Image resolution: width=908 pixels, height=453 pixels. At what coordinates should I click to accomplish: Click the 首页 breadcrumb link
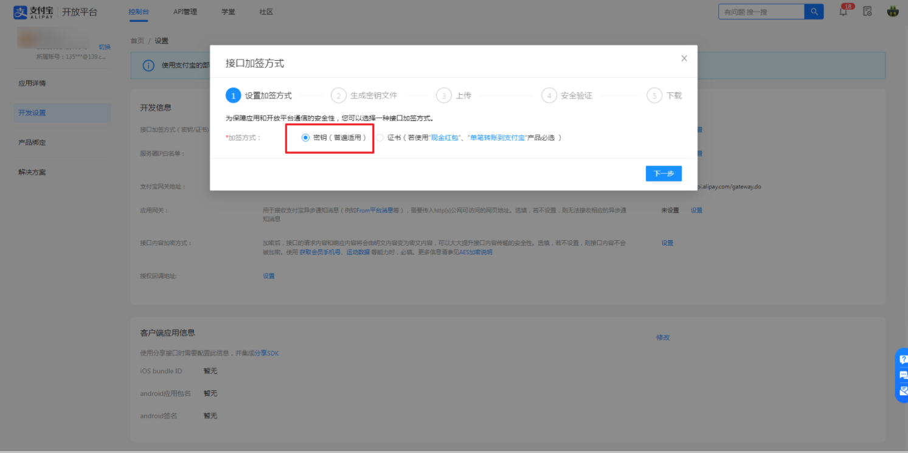click(137, 41)
